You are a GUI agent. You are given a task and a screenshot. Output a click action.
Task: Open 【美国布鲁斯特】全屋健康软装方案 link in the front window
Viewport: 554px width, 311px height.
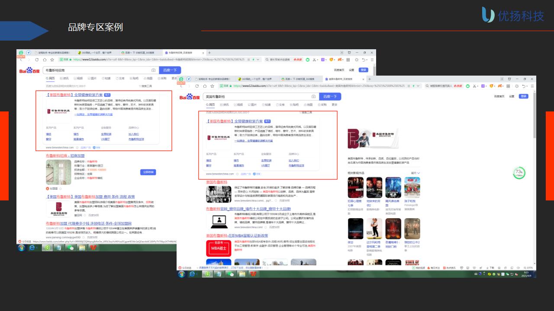click(x=235, y=121)
